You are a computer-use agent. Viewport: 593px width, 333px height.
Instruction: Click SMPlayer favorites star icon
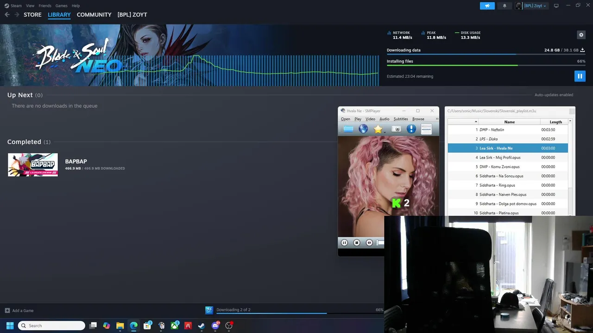[378, 129]
